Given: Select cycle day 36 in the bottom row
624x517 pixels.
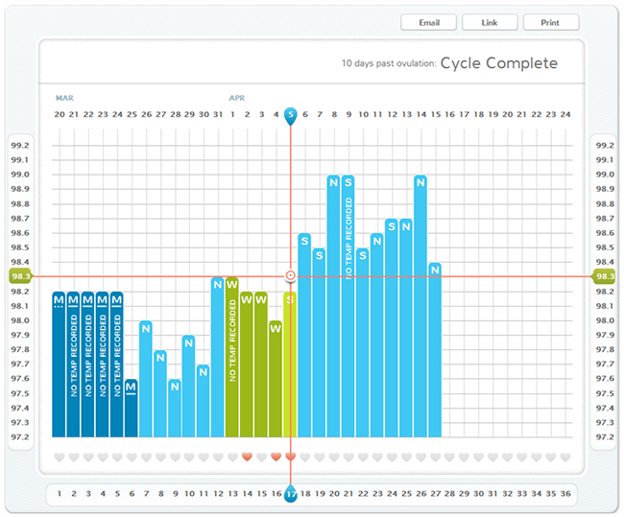Looking at the screenshot, I should point(565,494).
